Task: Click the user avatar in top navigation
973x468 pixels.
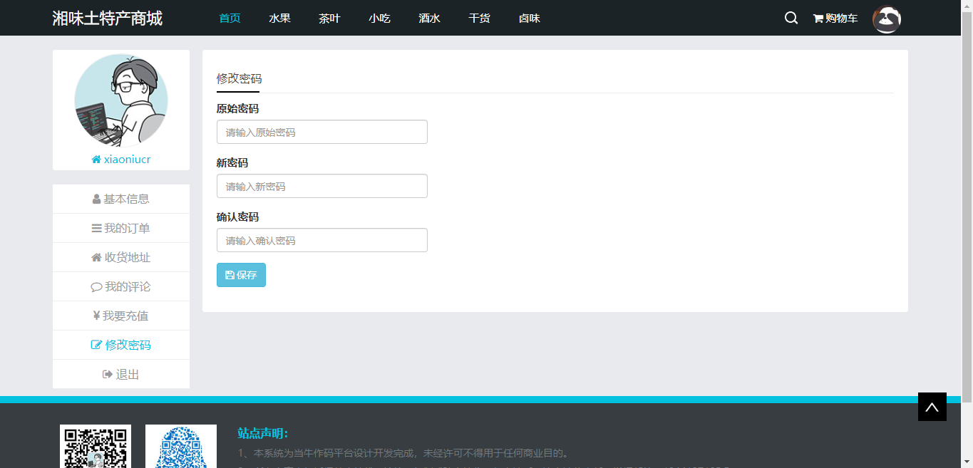Action: (887, 19)
